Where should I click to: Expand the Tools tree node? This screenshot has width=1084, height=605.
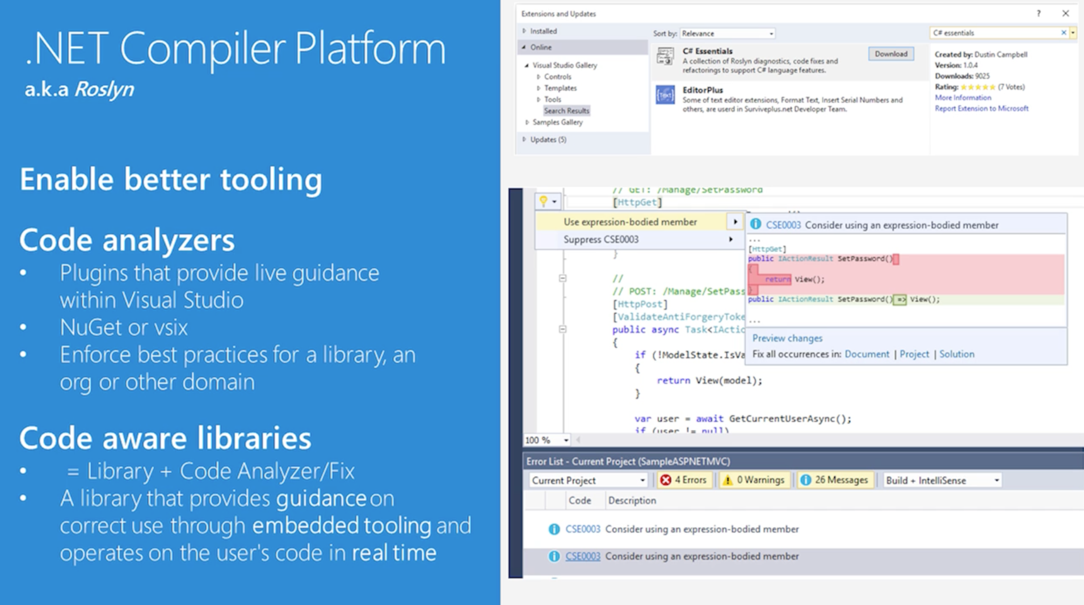(x=539, y=99)
